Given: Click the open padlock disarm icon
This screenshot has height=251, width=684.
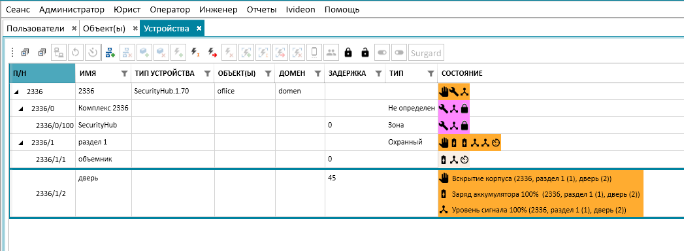Looking at the screenshot, I should (x=365, y=53).
